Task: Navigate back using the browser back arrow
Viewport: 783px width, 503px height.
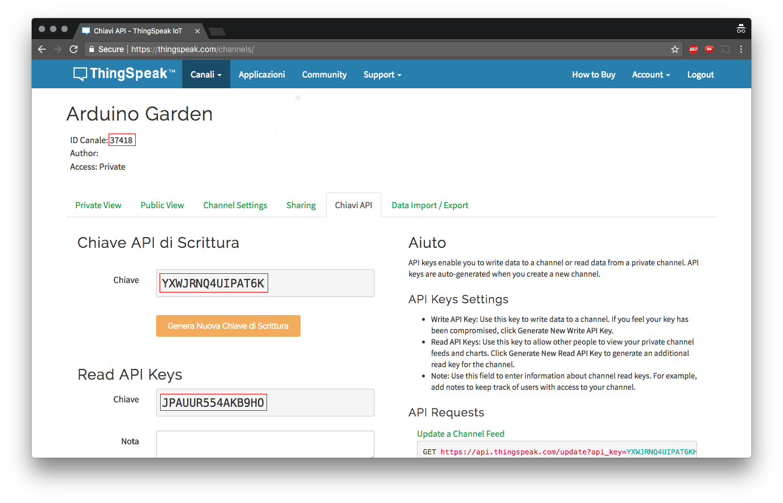Action: pyautogui.click(x=41, y=49)
